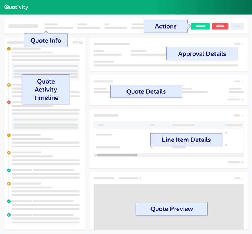252x234 pixels.
Task: Click the red X marker in the timeline
Action: point(9,102)
